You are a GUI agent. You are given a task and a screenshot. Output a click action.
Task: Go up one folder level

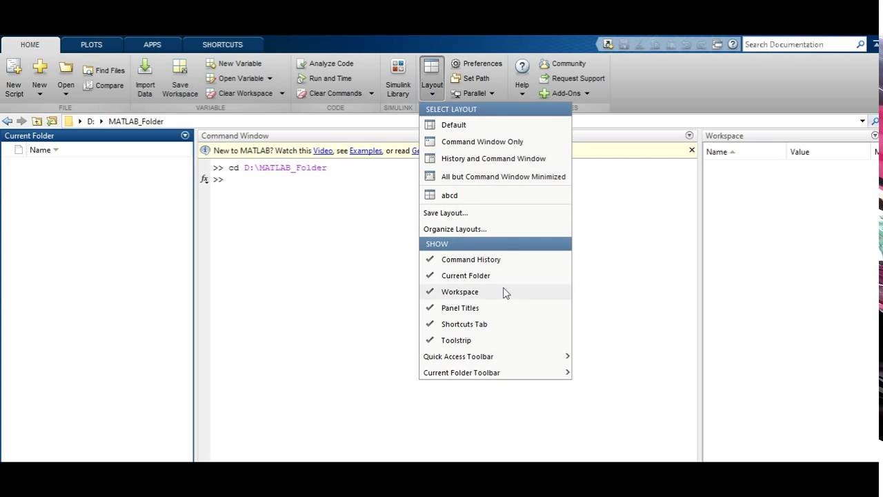pos(37,121)
